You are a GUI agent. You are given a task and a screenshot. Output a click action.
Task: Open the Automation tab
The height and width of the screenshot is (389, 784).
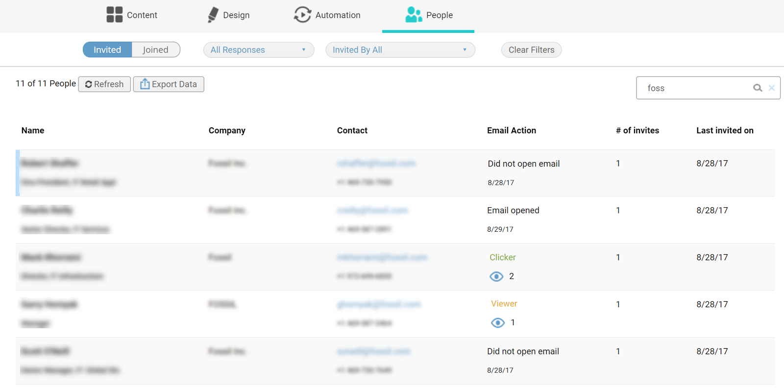337,15
